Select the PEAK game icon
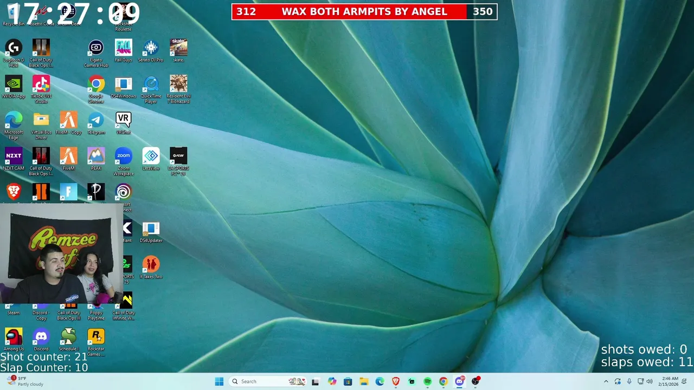The width and height of the screenshot is (694, 390). coord(96,159)
